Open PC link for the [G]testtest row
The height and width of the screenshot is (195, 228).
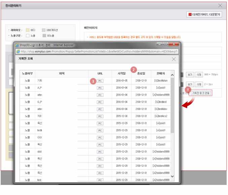click(100, 102)
